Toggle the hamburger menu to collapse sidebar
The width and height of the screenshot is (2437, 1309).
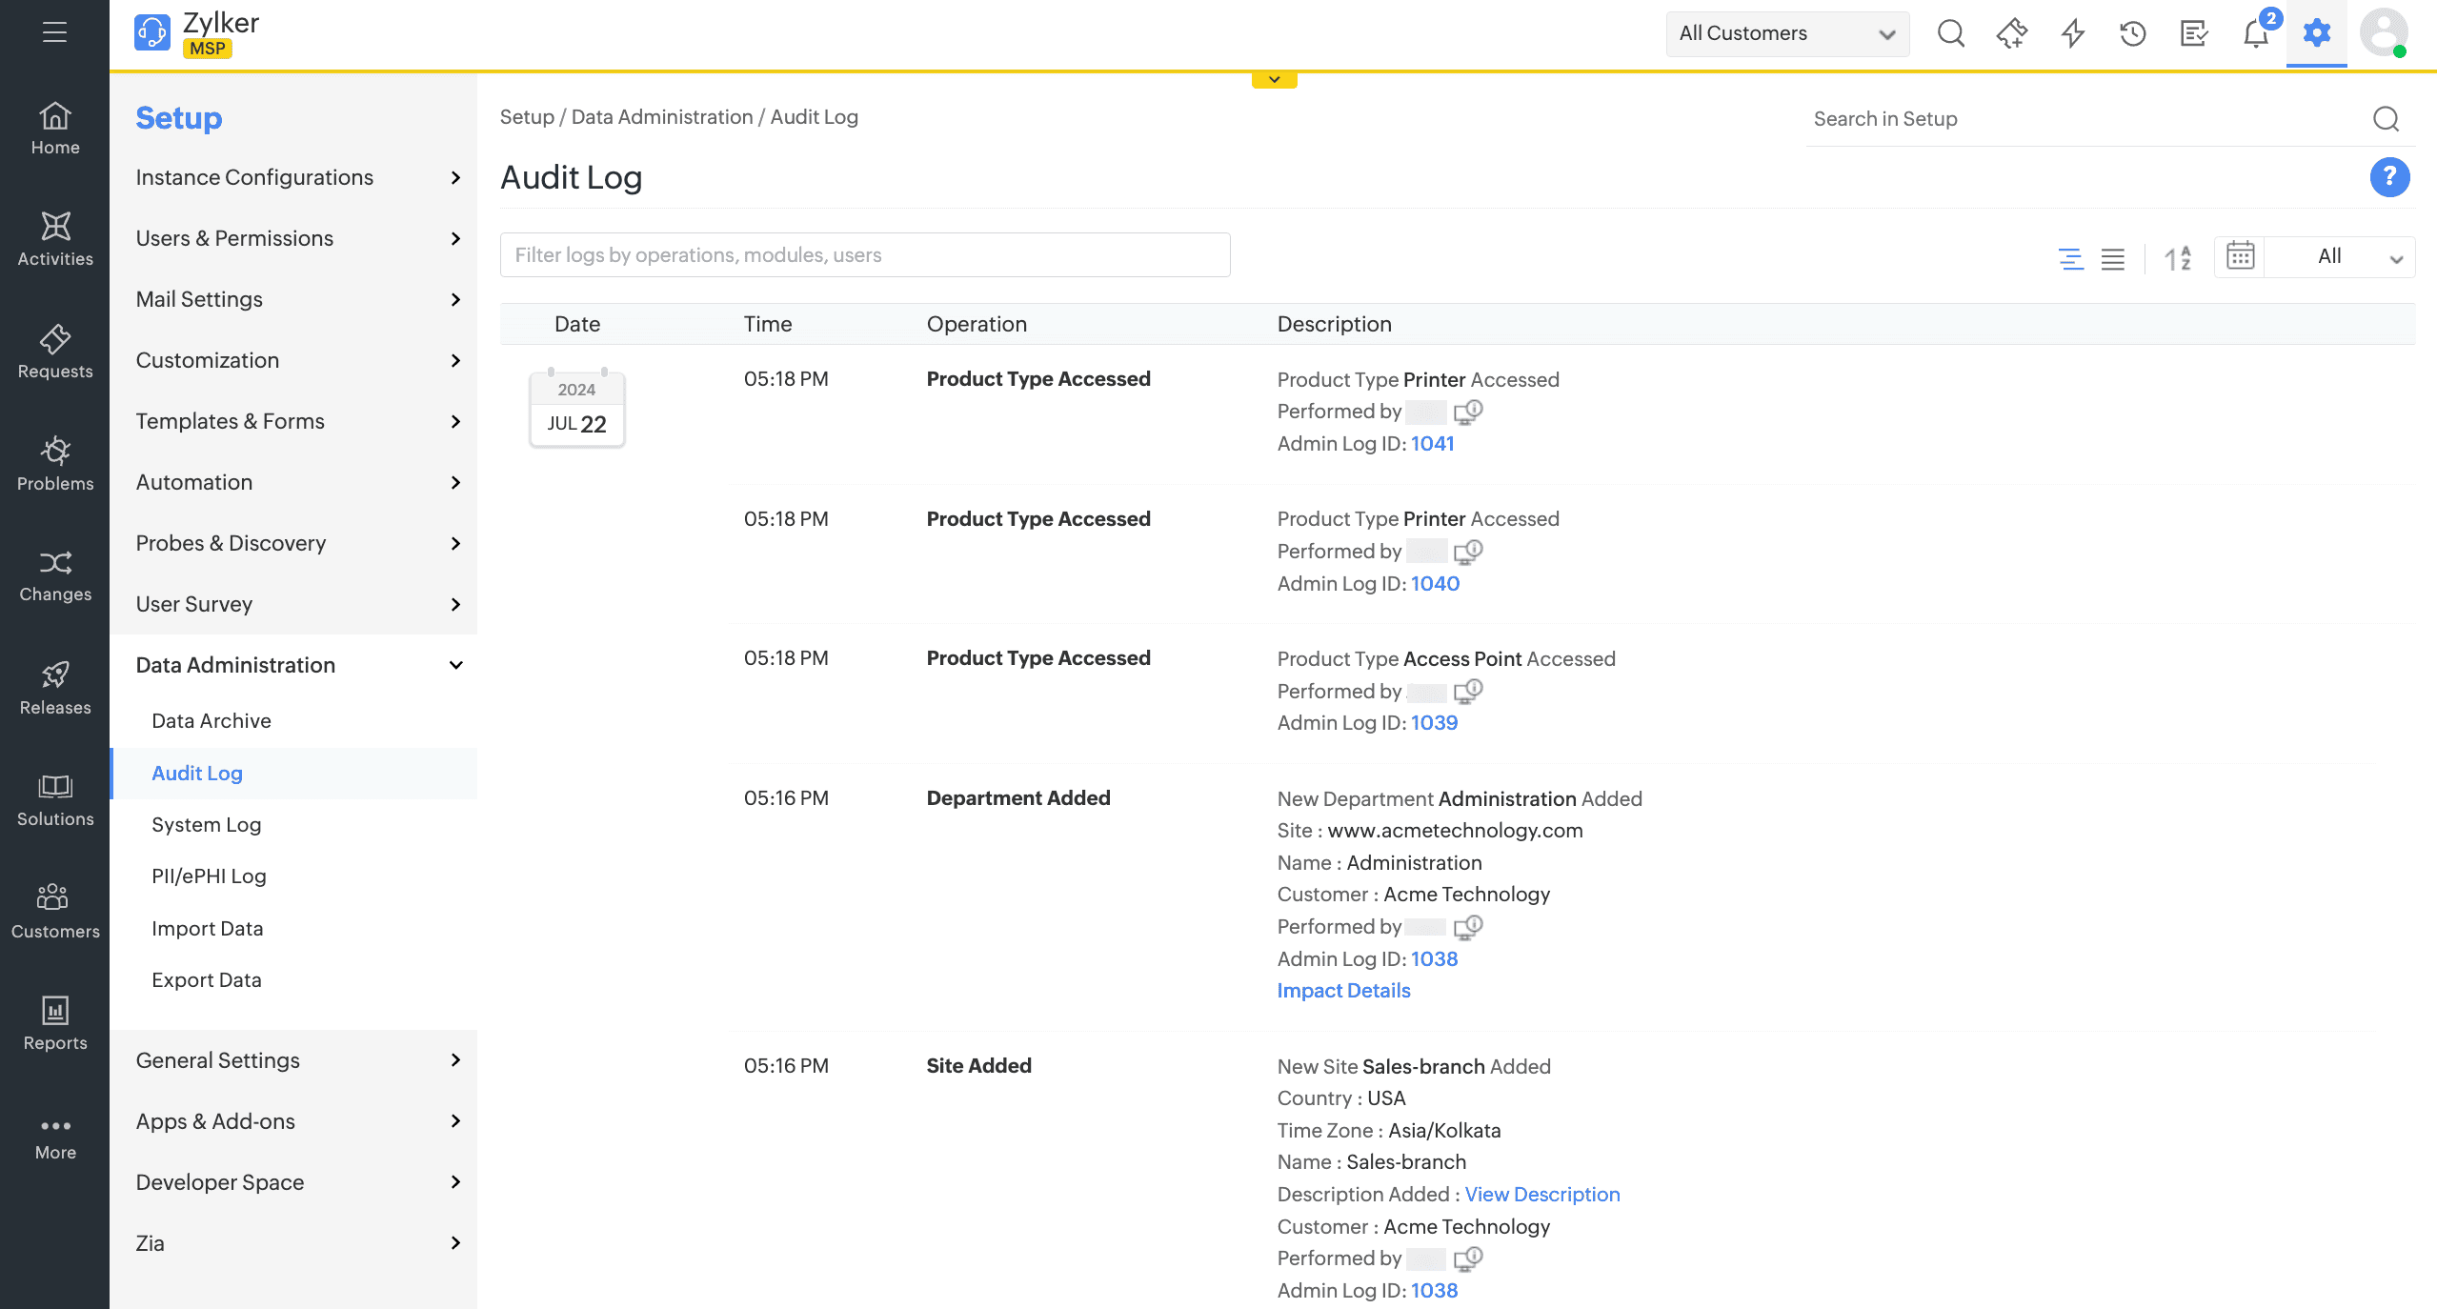pos(54,32)
